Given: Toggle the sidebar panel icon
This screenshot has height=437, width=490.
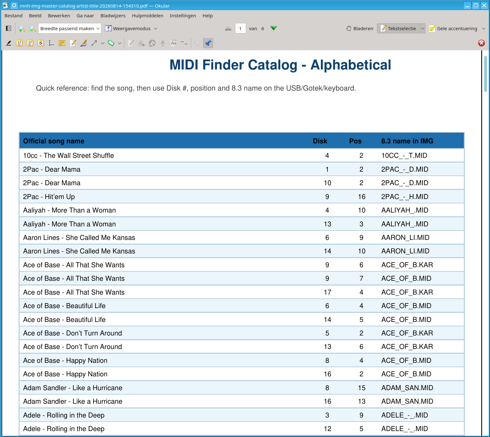Looking at the screenshot, I should click(9, 28).
